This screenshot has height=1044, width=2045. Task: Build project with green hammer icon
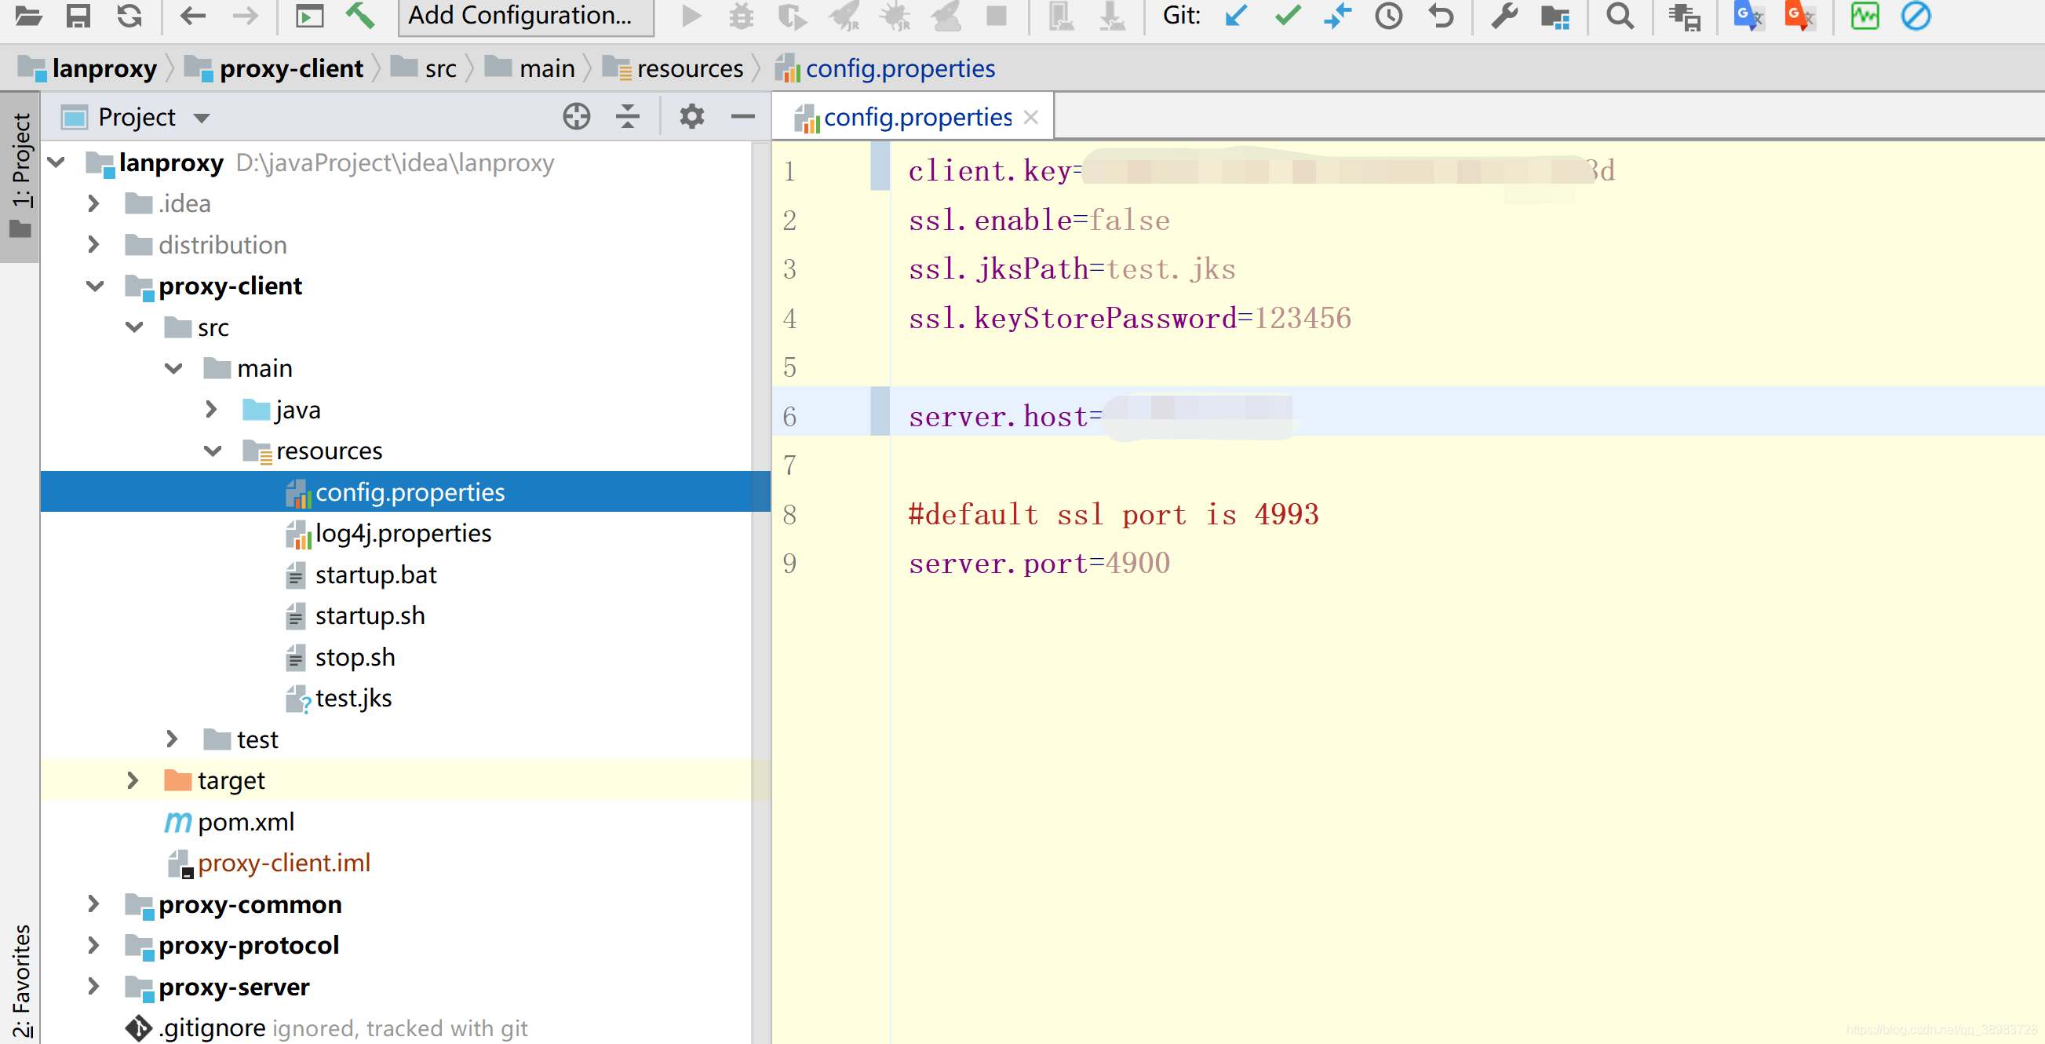(x=360, y=15)
